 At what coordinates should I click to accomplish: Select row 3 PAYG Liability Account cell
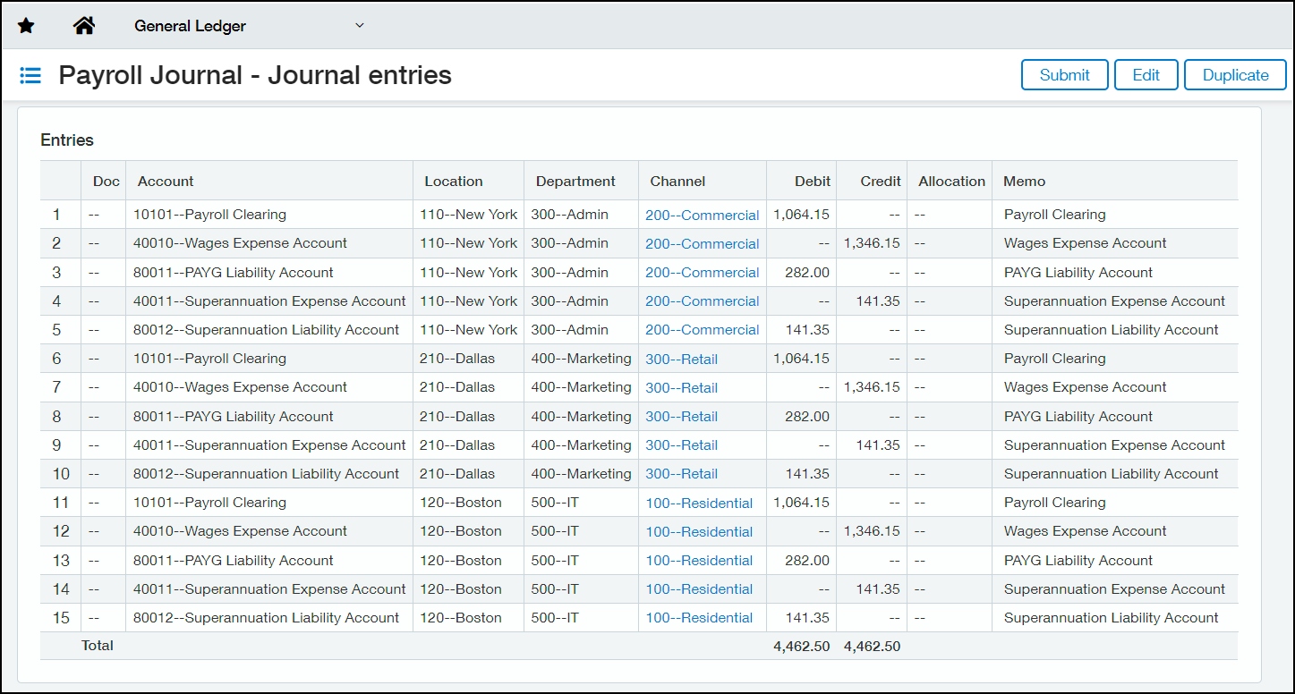[233, 273]
